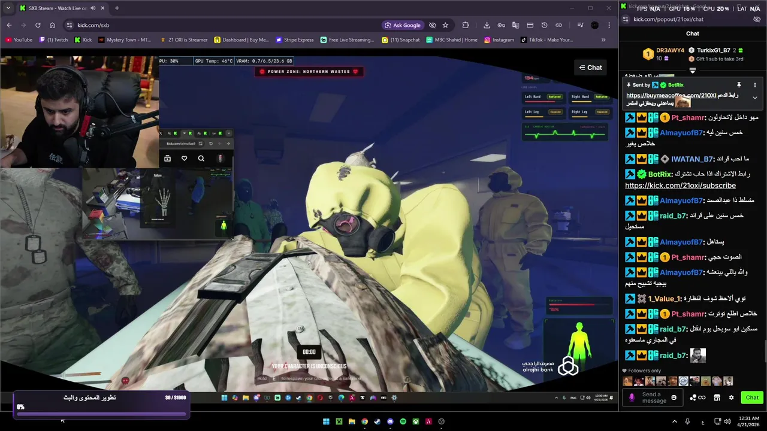The width and height of the screenshot is (767, 431).
Task: Open the Chrome three-dot menu
Action: [609, 25]
